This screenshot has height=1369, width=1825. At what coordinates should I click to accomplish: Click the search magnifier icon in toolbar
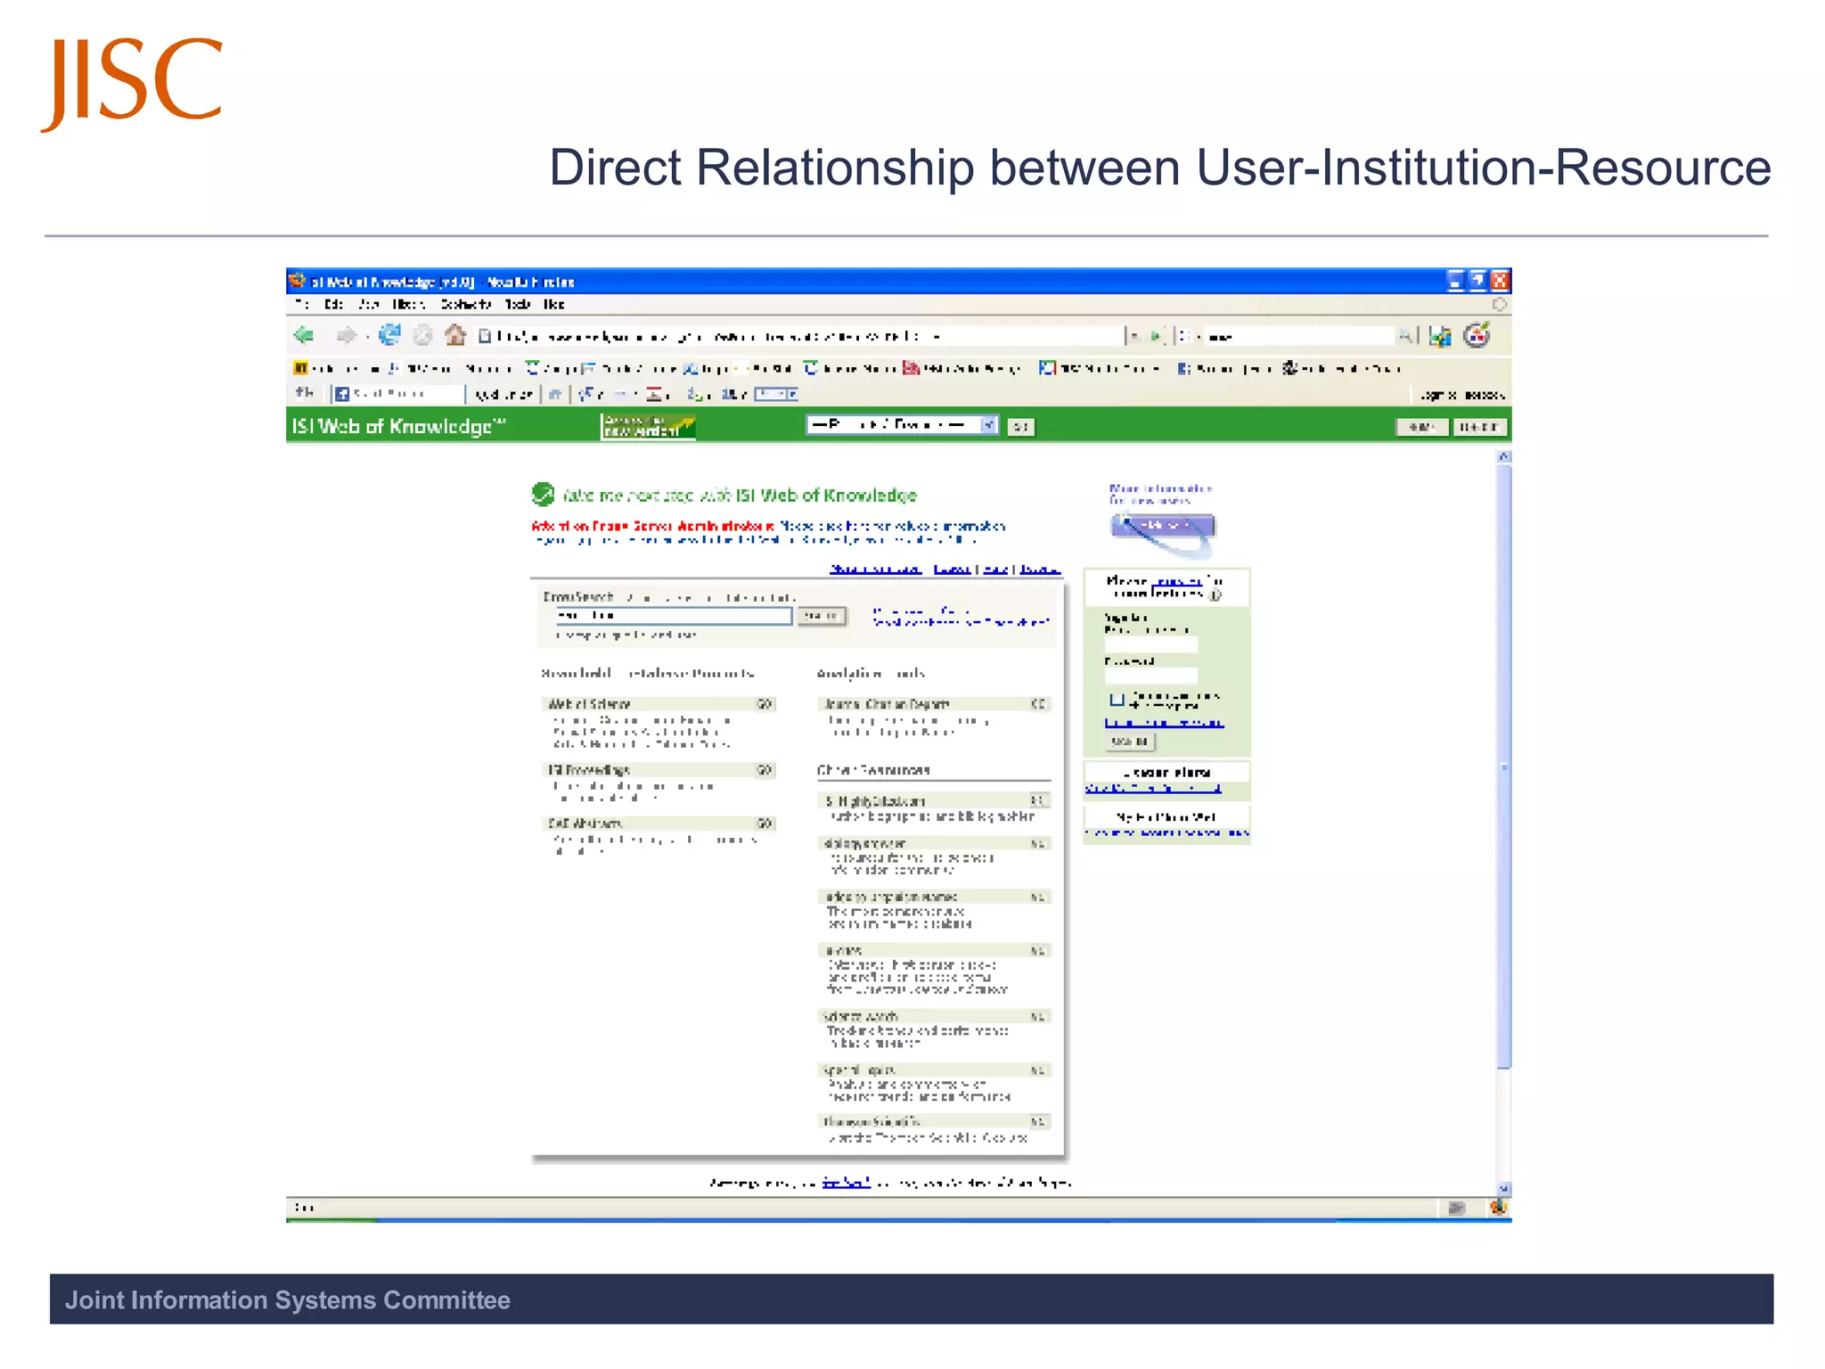pos(1404,336)
